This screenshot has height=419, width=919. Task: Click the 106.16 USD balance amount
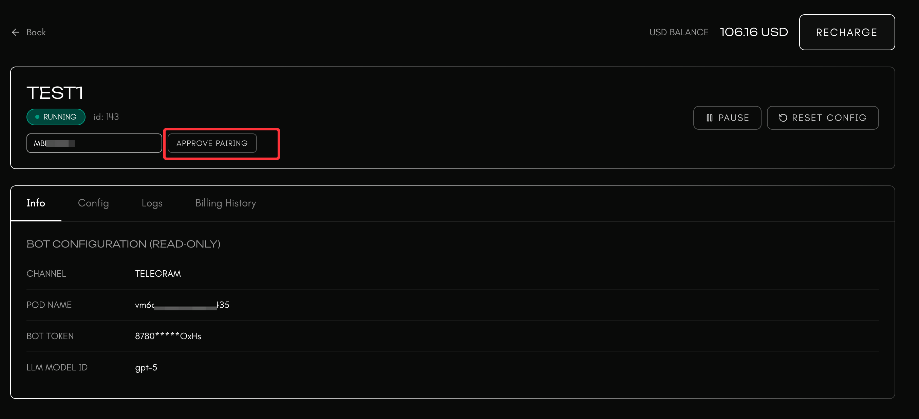click(753, 32)
